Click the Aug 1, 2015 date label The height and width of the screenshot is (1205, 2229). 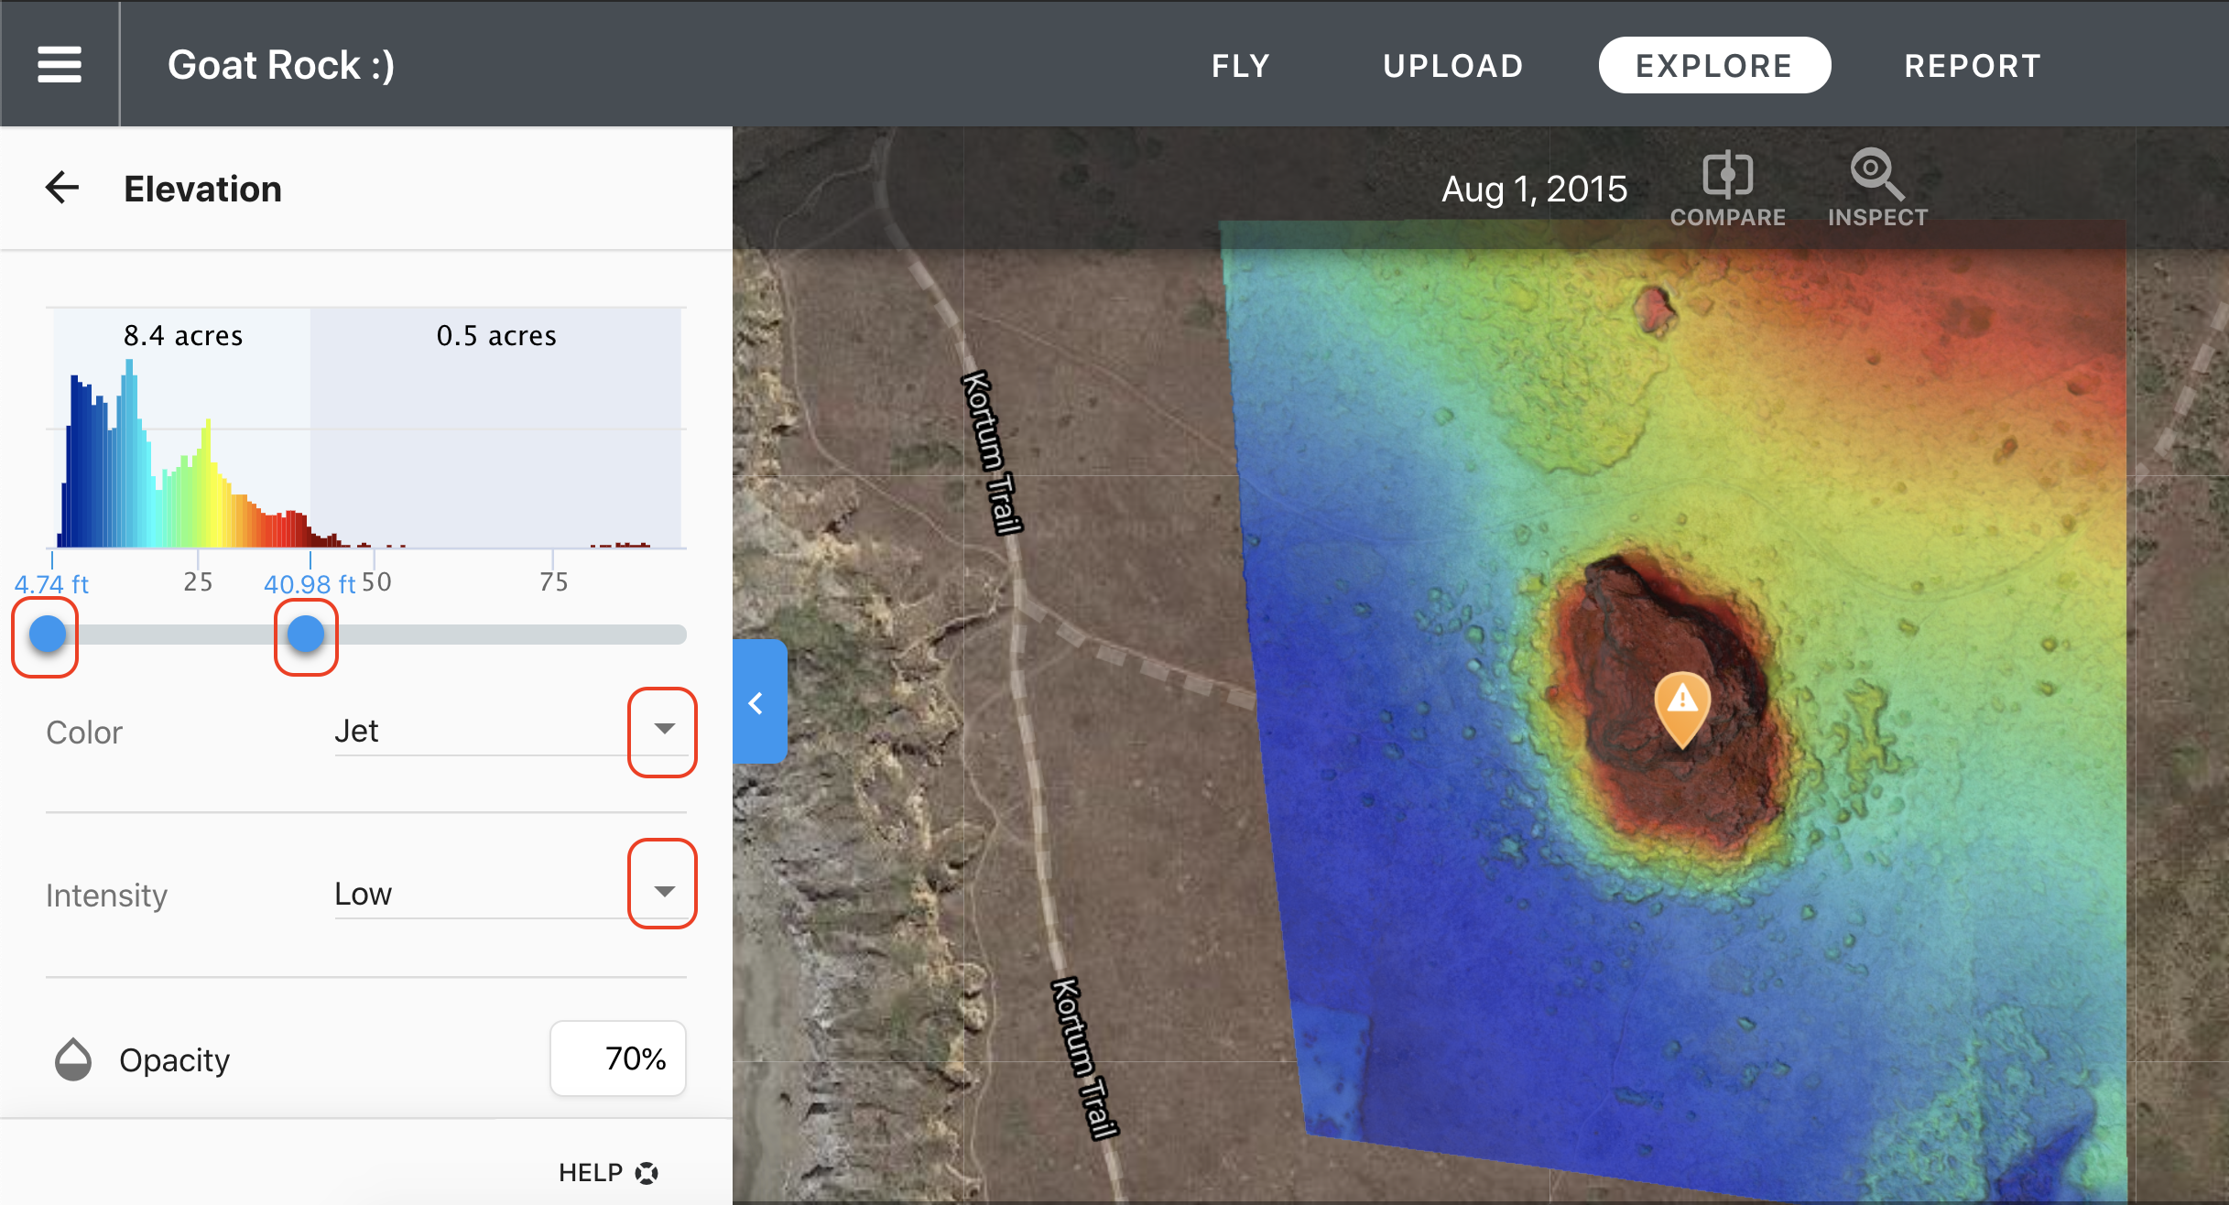1534,190
